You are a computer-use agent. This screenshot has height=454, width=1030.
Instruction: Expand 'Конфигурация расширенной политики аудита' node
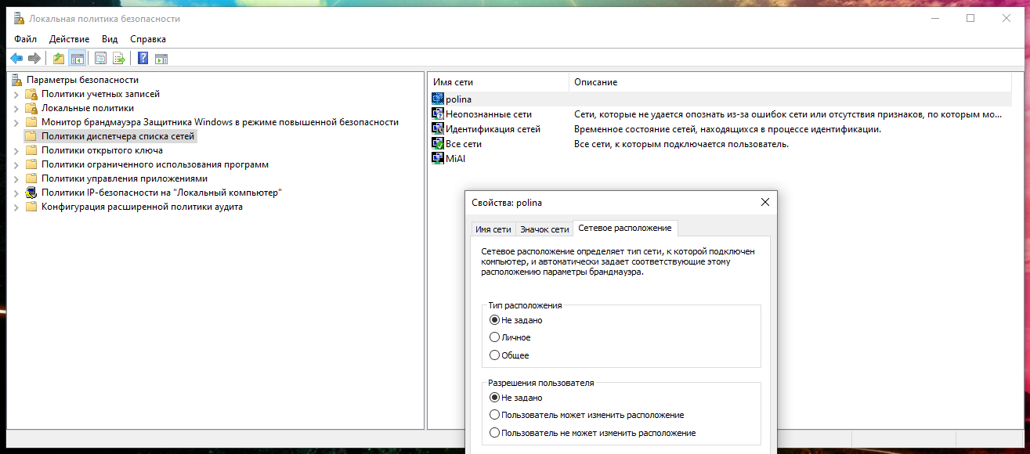pyautogui.click(x=16, y=207)
